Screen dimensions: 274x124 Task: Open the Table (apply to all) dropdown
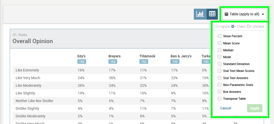point(244,14)
